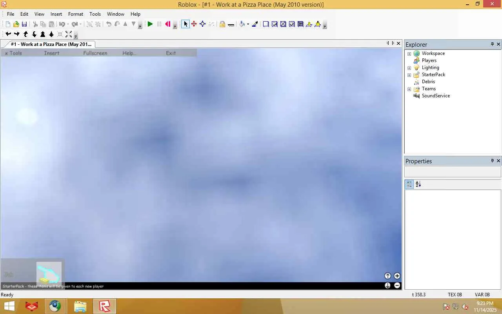The image size is (502, 314).
Task: Open the surface toolbar options chevron
Action: (325, 26)
